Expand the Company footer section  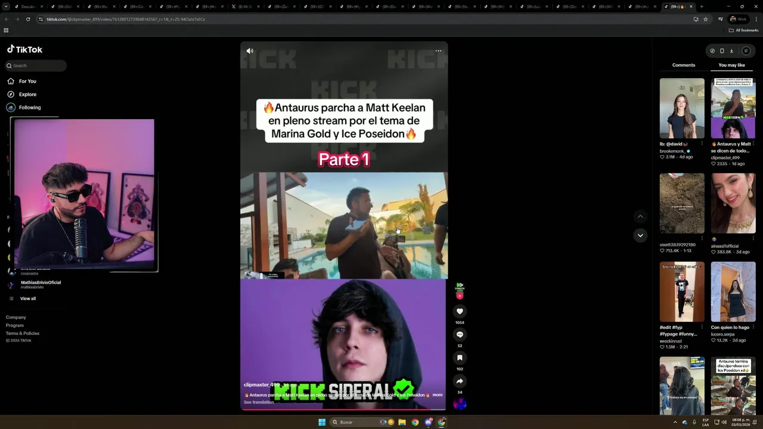(x=16, y=318)
